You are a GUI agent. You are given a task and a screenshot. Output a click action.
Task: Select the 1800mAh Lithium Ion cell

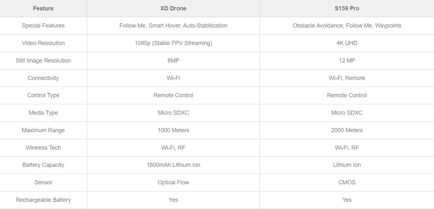pyautogui.click(x=173, y=165)
